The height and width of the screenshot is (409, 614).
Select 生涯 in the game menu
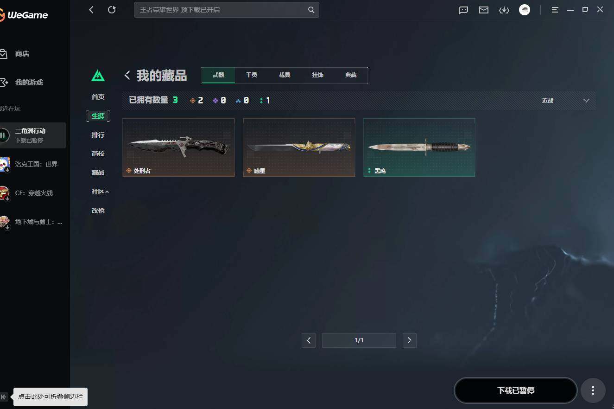(x=98, y=116)
